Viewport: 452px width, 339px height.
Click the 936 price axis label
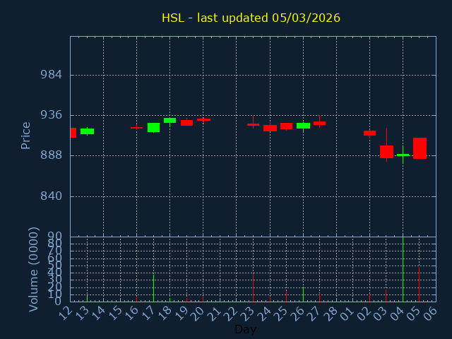pos(50,115)
